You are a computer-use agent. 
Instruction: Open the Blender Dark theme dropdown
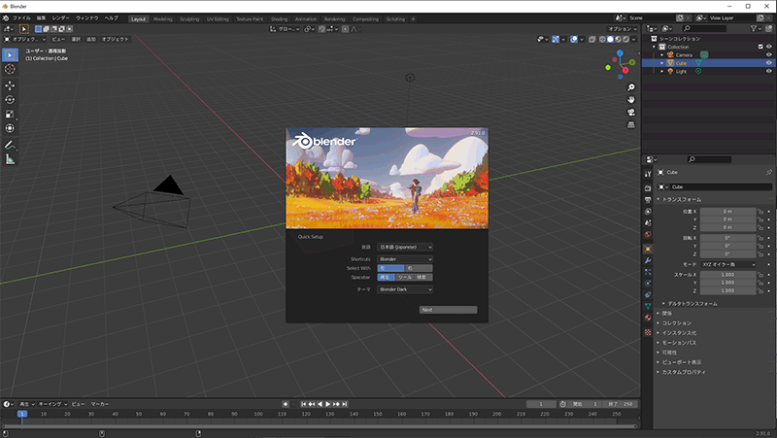[405, 288]
